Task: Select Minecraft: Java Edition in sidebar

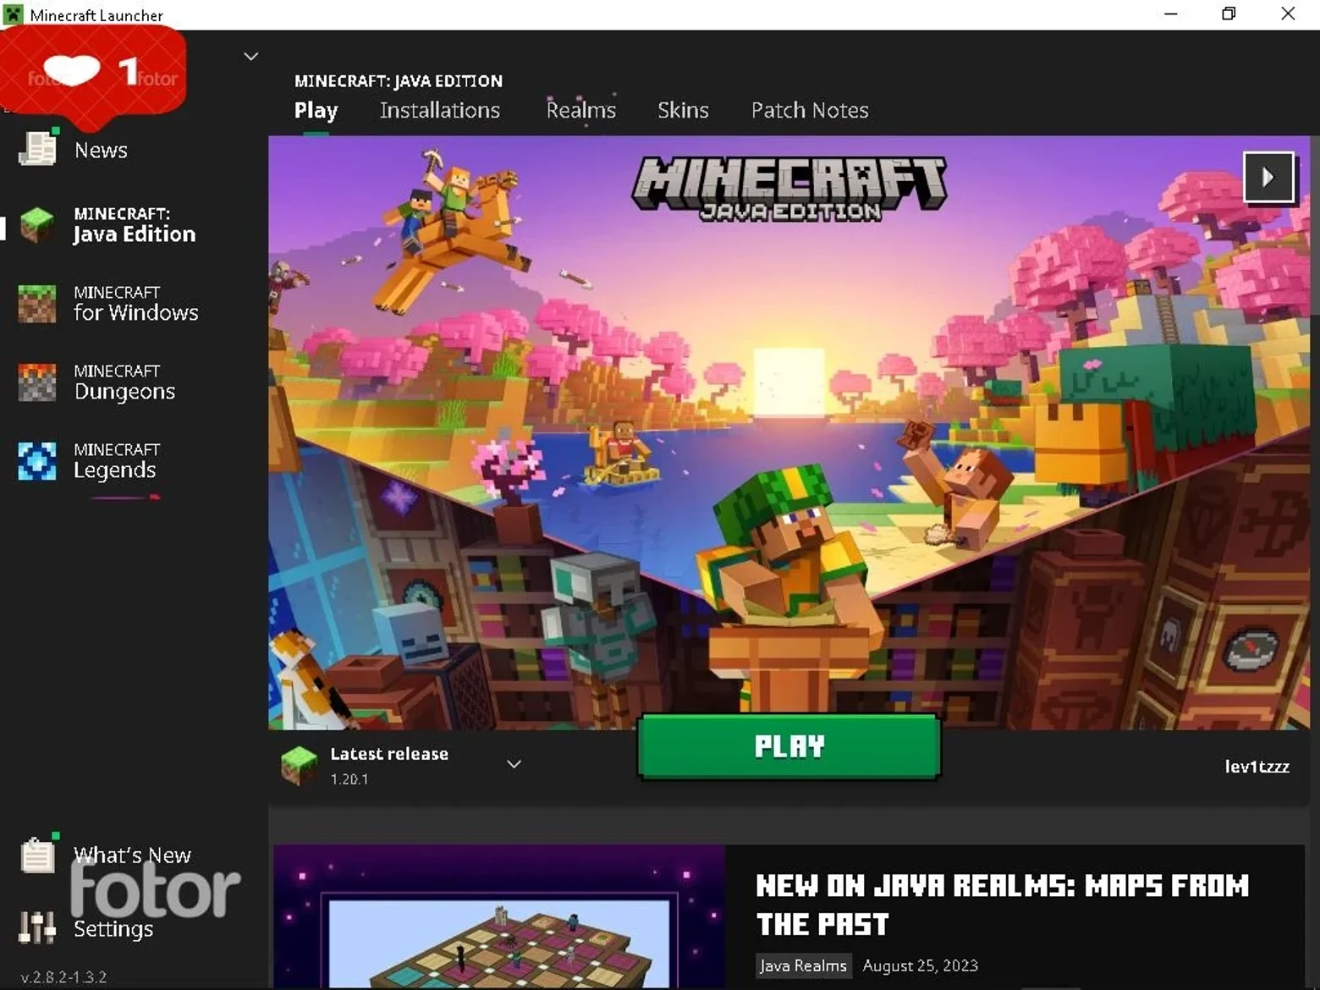Action: pos(135,225)
